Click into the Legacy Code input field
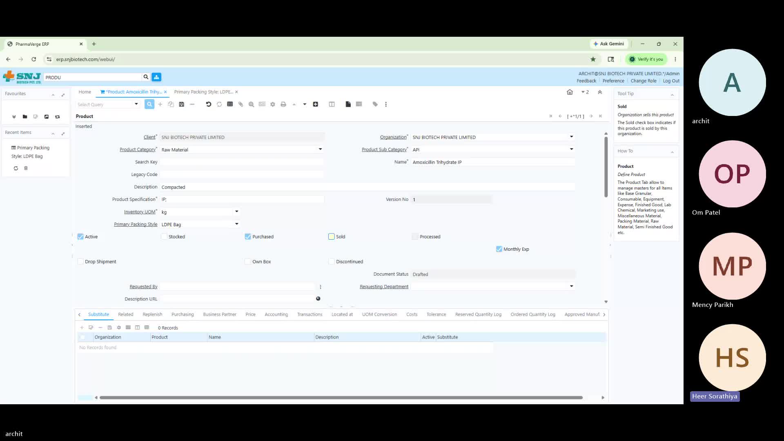 (x=242, y=174)
